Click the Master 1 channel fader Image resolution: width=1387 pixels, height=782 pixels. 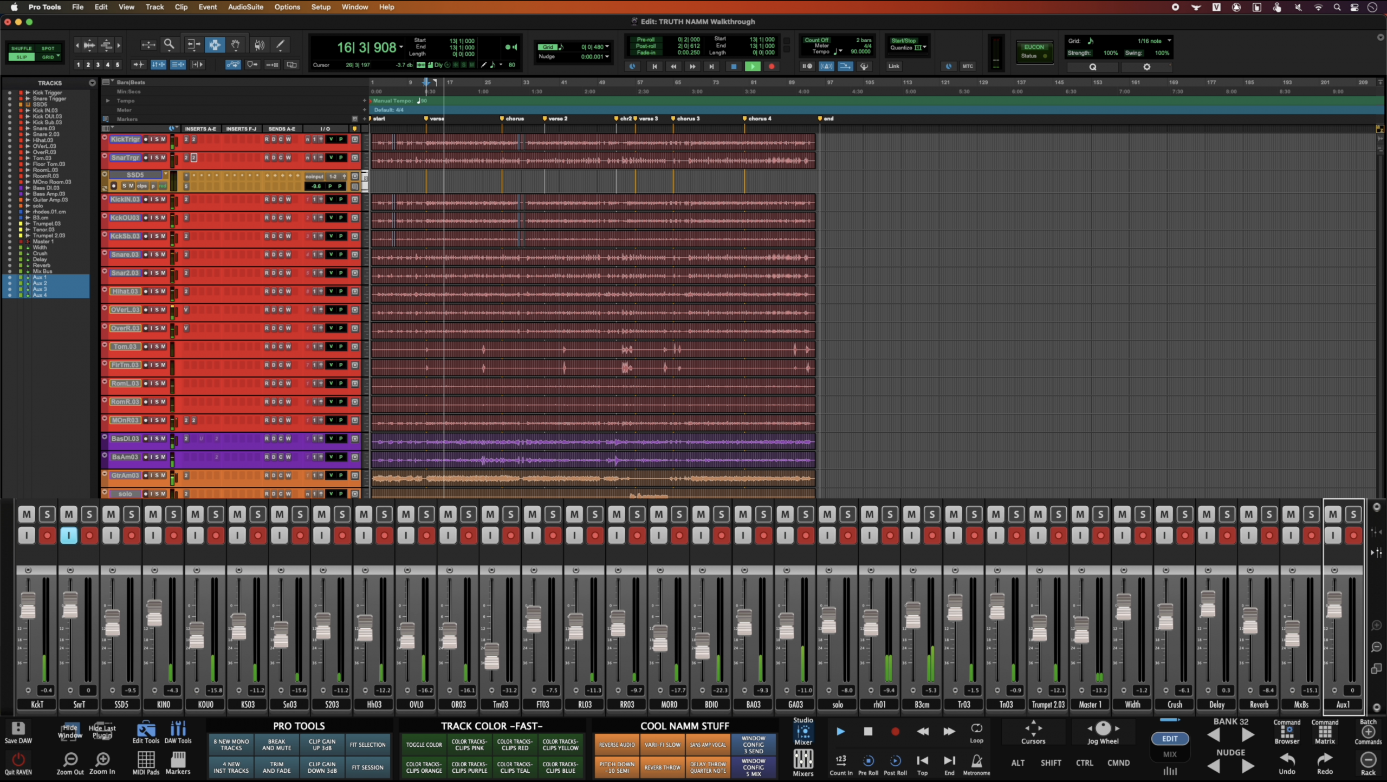click(1081, 629)
